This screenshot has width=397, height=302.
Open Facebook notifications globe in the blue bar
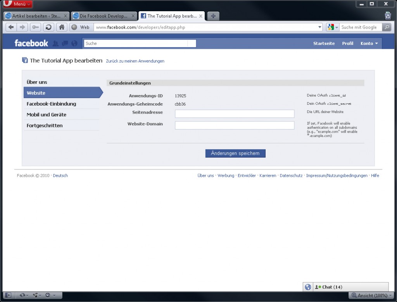(74, 43)
